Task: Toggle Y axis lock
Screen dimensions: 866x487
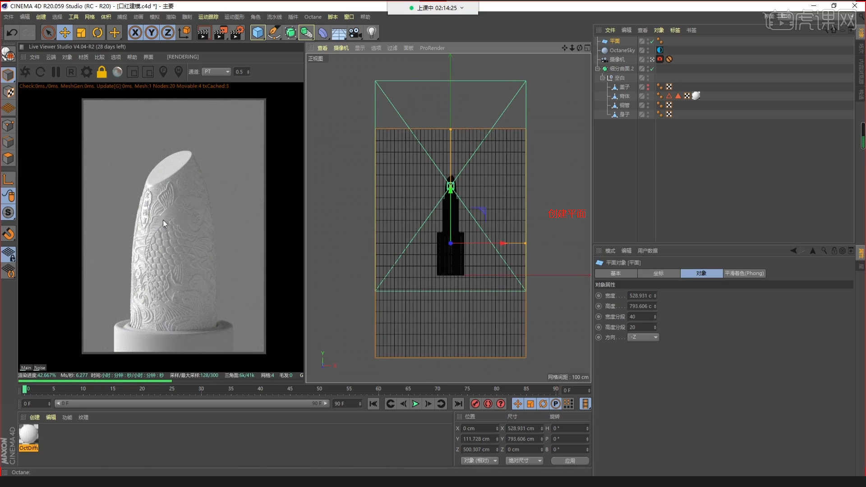Action: [x=152, y=32]
